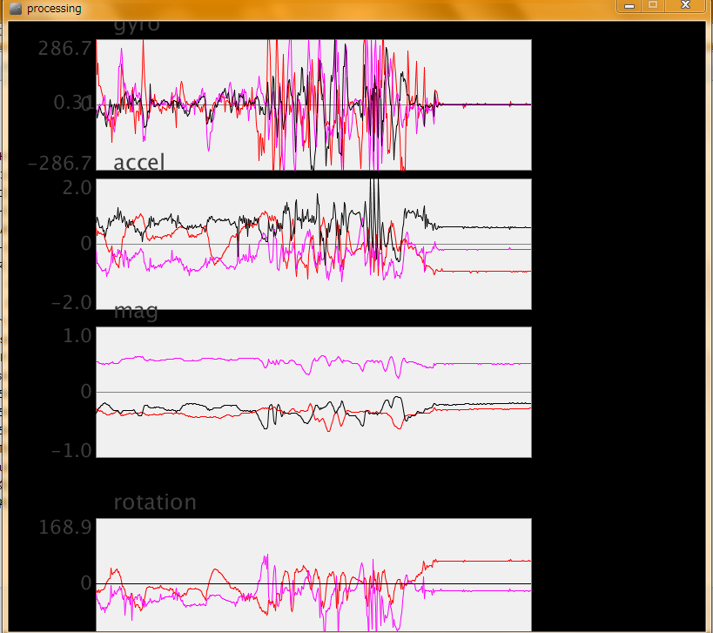This screenshot has width=713, height=633.
Task: Click the -286.7 gyro axis label
Action: coord(60,163)
